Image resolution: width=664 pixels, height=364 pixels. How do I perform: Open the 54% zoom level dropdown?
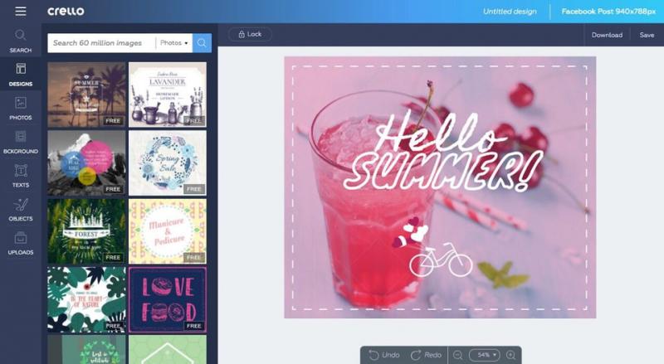click(485, 355)
